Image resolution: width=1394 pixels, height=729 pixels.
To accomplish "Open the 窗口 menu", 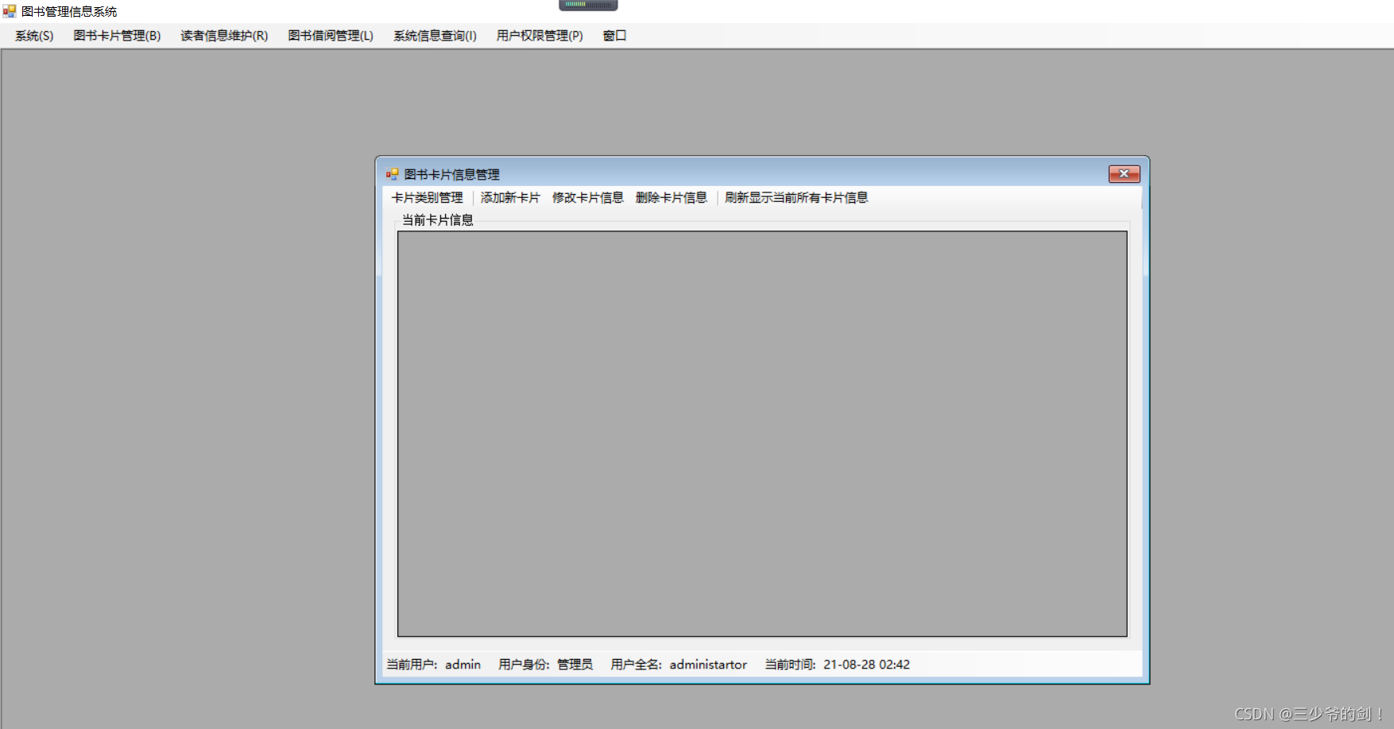I will tap(614, 36).
